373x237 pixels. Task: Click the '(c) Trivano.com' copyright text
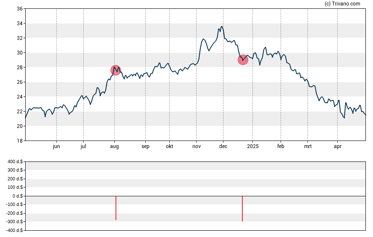pyautogui.click(x=342, y=3)
